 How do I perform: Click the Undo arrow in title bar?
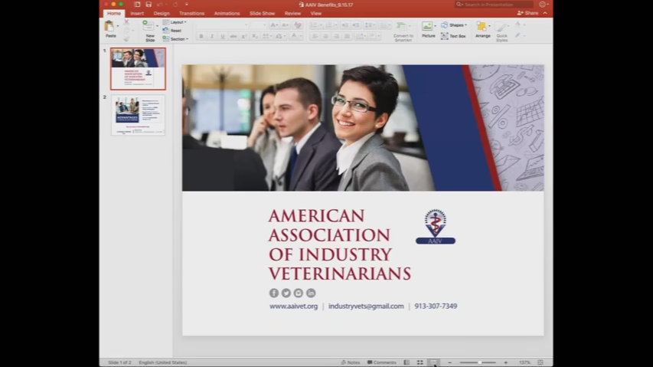click(x=160, y=5)
